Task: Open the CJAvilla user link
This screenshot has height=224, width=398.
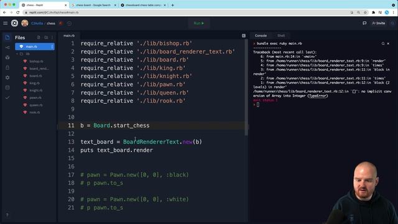Action: click(37, 24)
